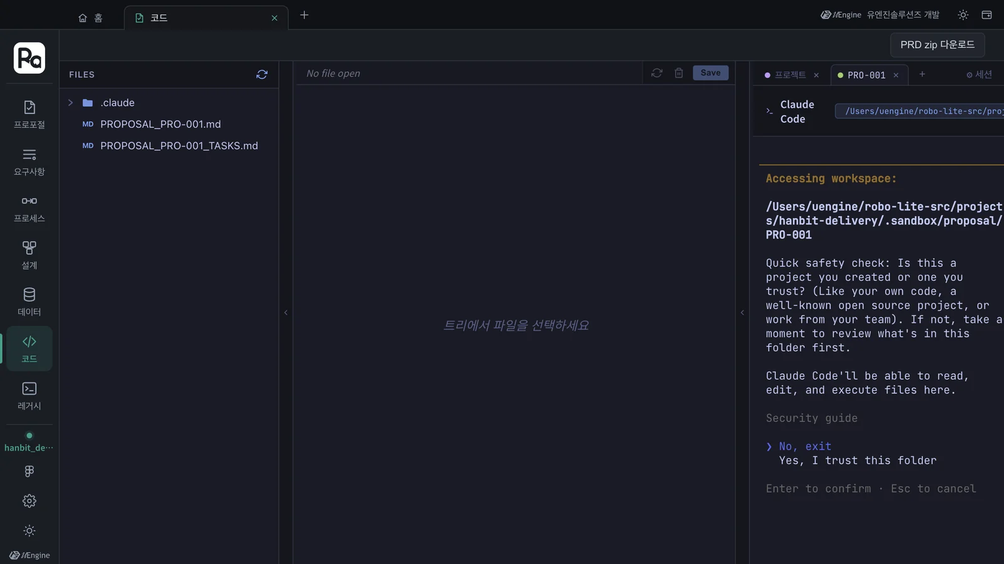Toggle light/dark theme in top bar

pyautogui.click(x=963, y=15)
